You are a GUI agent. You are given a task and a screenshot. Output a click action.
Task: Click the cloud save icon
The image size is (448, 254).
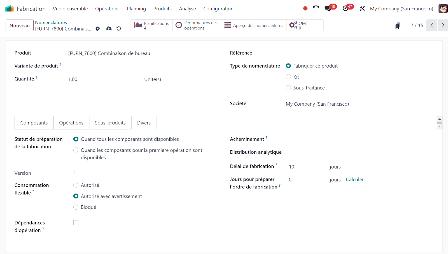pyautogui.click(x=109, y=29)
